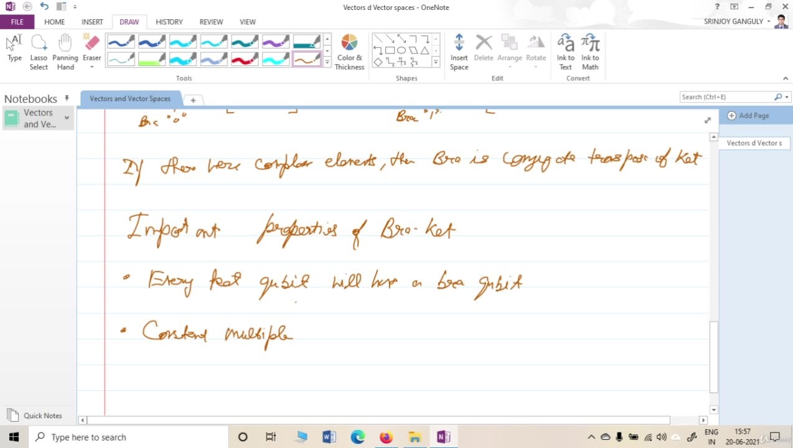Switch to the VIEW tab
Viewport: 793px width, 448px height.
[248, 21]
